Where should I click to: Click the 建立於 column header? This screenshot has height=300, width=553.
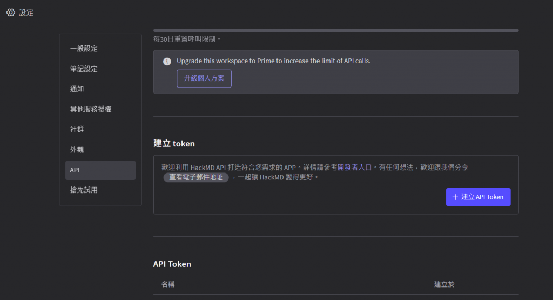(x=444, y=284)
